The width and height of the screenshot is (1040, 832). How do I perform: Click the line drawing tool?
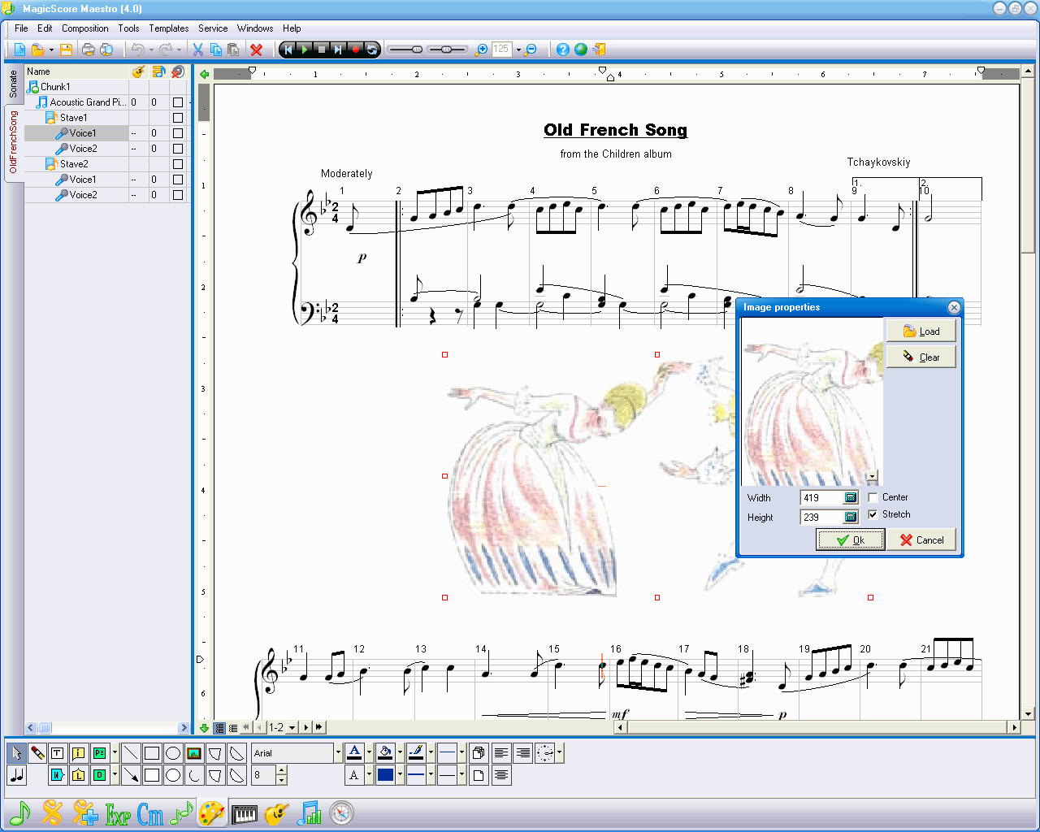click(x=132, y=753)
